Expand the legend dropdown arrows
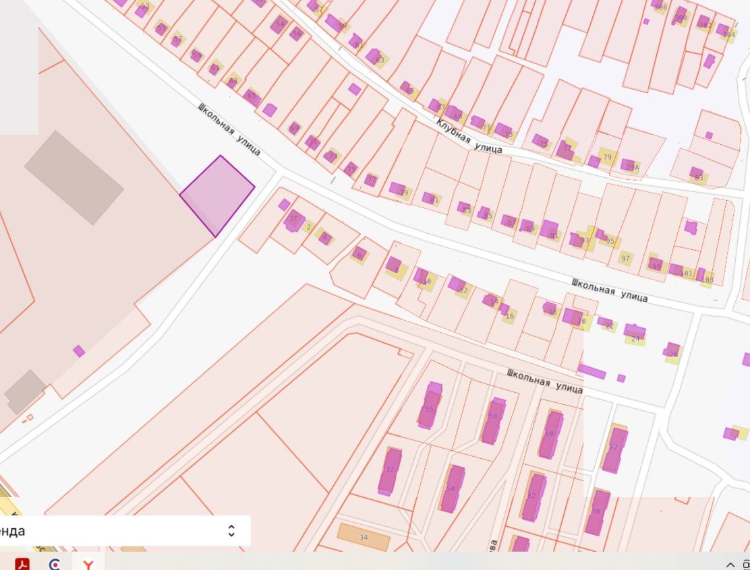Screen dimensions: 750x570 [231, 531]
